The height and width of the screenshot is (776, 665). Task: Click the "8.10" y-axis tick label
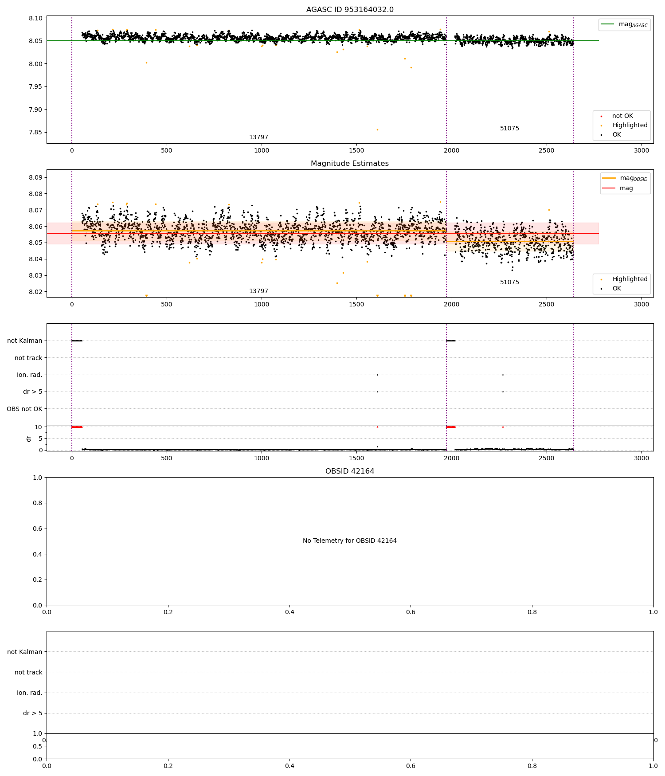(x=35, y=18)
